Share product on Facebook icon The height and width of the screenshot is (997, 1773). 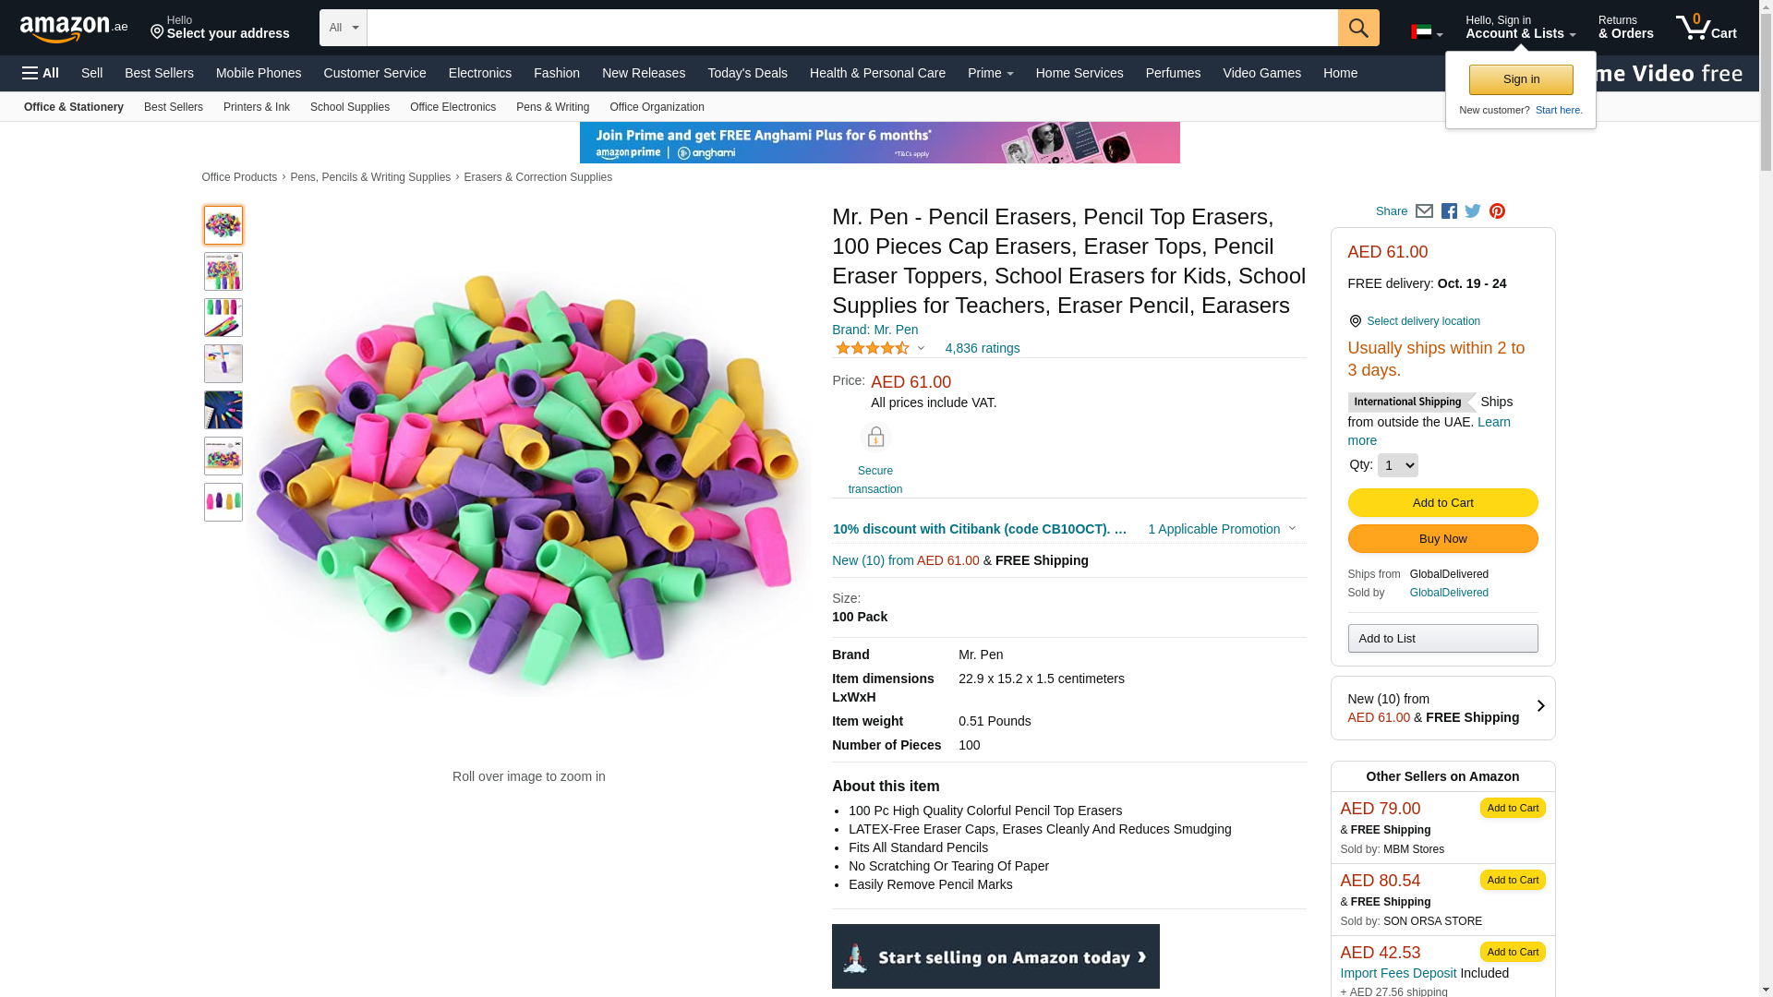click(1449, 211)
